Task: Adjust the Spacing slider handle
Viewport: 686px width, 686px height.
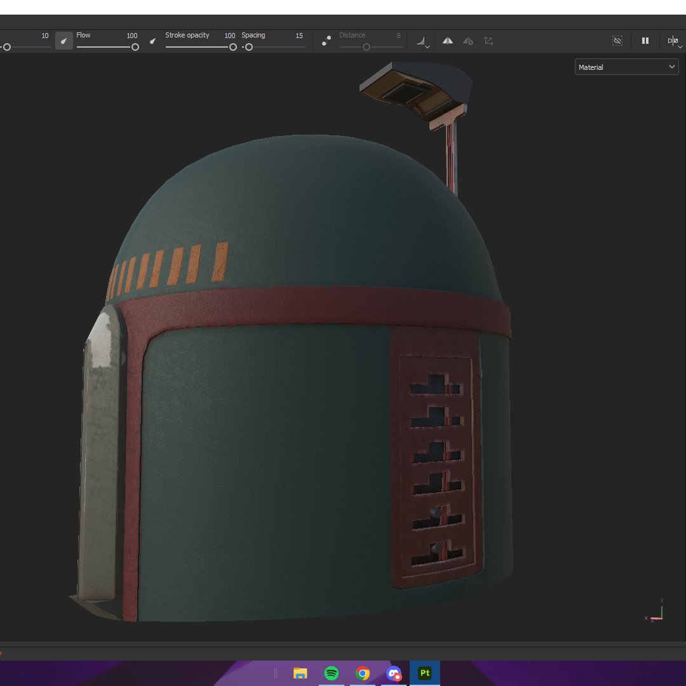Action: [x=249, y=47]
